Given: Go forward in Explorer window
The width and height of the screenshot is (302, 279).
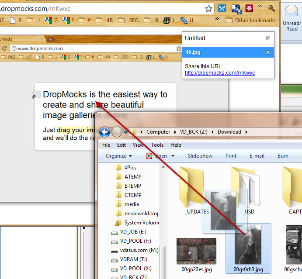Looking at the screenshot, I should tap(117, 132).
